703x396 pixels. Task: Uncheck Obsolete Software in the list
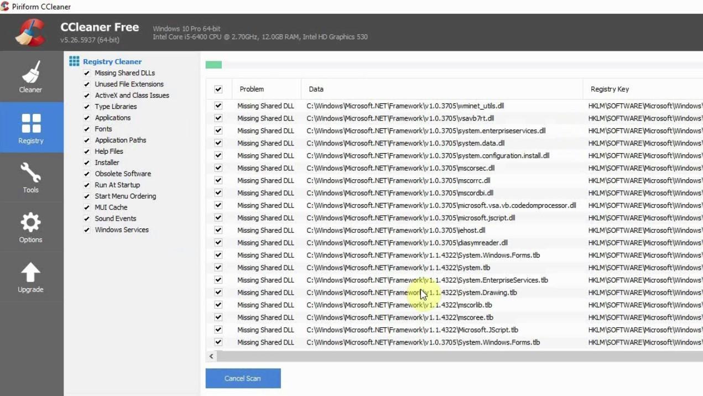(87, 174)
